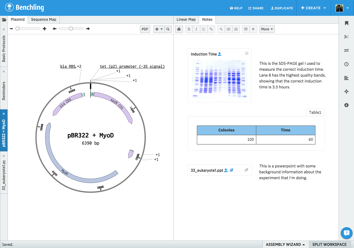The image size is (354, 248).
Task: Open the gear settings dropdown above the plasmid
Action: (x=159, y=29)
